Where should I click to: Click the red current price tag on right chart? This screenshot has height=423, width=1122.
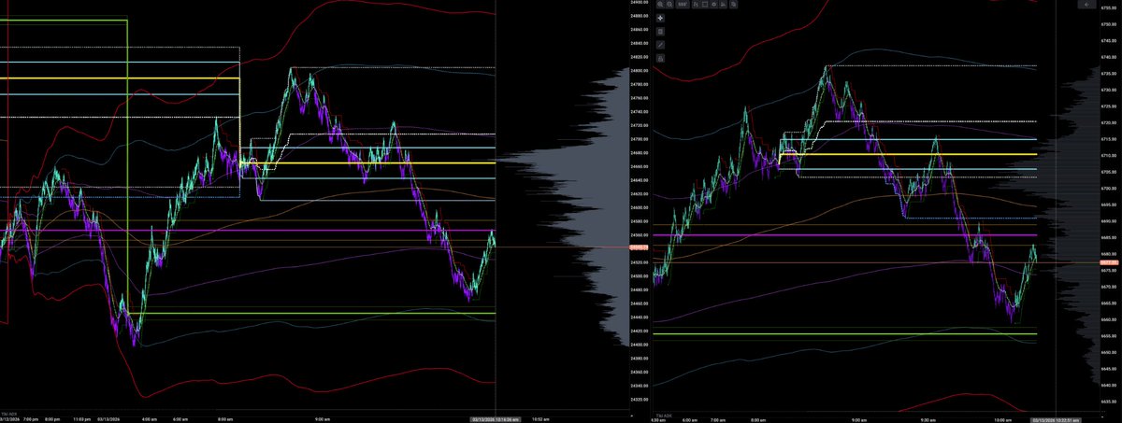tap(1110, 262)
